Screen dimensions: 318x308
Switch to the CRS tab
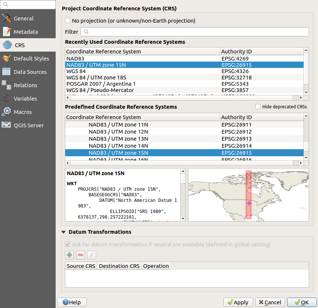pyautogui.click(x=19, y=45)
